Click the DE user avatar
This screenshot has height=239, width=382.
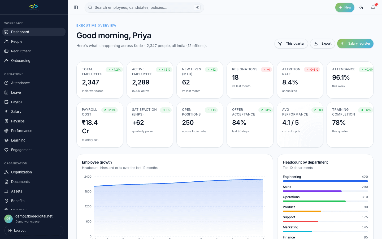click(8, 219)
